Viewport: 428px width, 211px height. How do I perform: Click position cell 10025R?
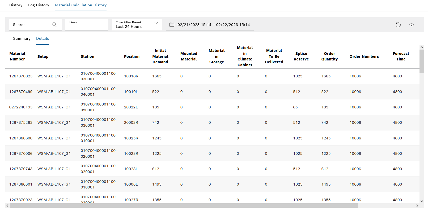coord(131,138)
